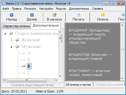Click the В начало home icon
Image resolution: width=126 pixels, height=95 pixels.
tap(54, 15)
